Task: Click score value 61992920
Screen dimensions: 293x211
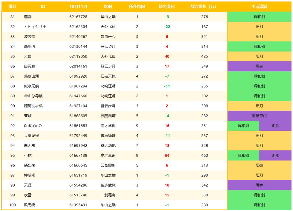Action: (78, 76)
